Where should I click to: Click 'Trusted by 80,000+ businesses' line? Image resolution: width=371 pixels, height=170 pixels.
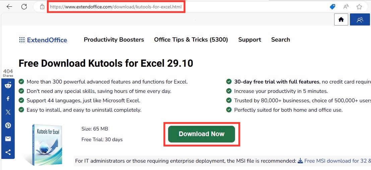click(303, 101)
